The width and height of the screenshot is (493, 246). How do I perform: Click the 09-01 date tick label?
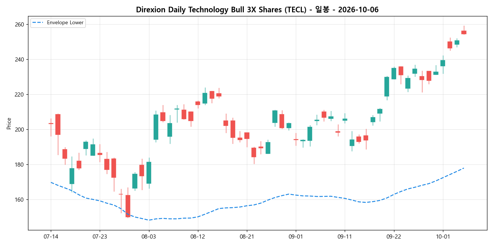(296, 236)
